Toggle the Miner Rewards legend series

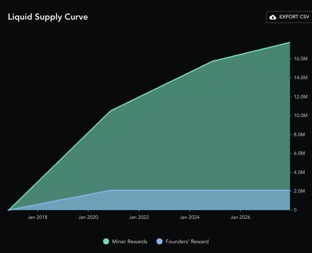(x=126, y=242)
